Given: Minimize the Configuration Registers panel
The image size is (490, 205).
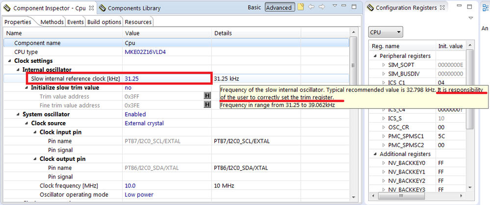Looking at the screenshot, I should 459,6.
